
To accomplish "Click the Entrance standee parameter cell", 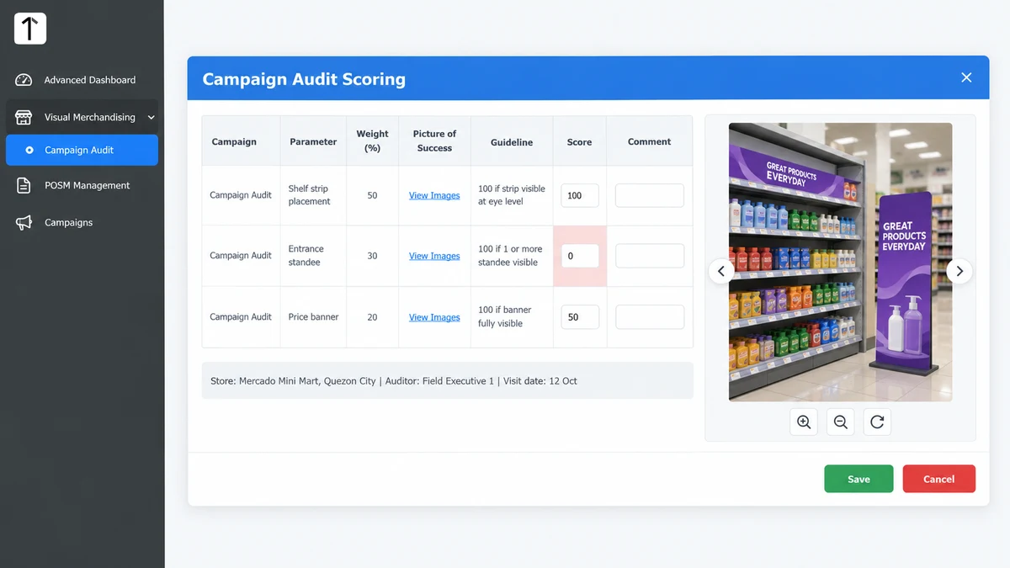I will (313, 256).
